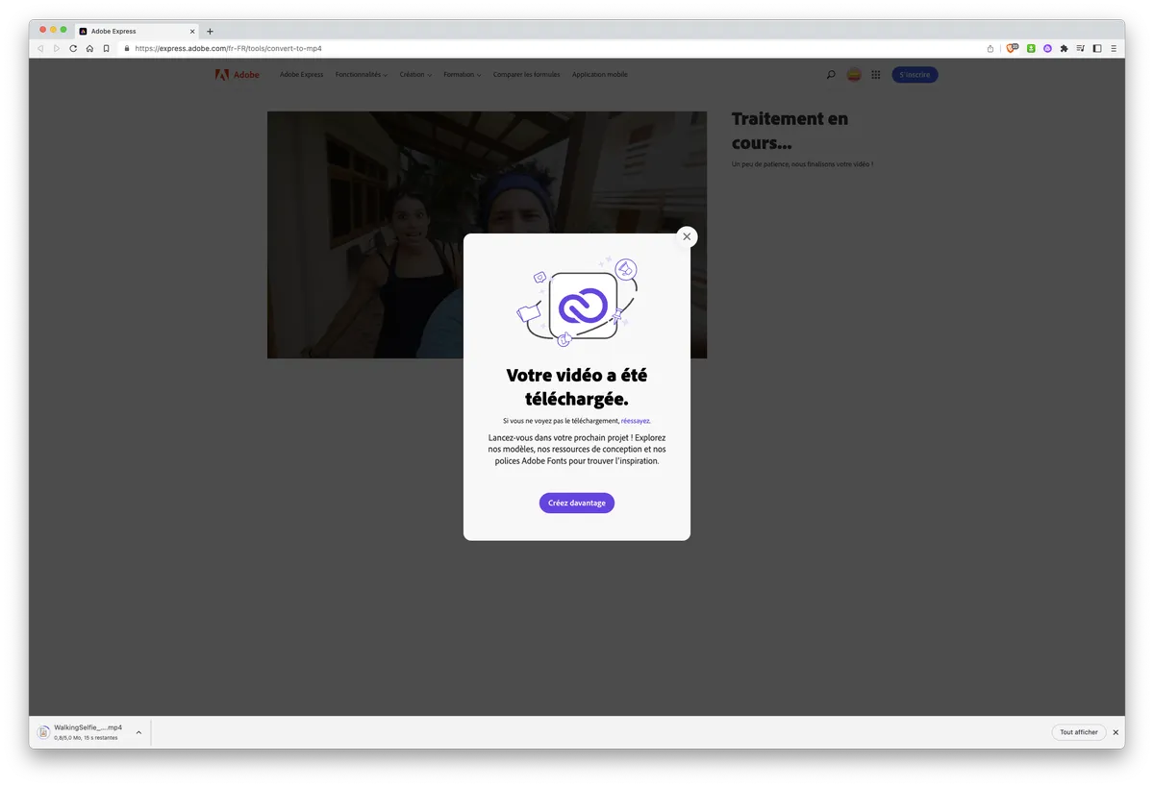This screenshot has height=787, width=1154.
Task: Expand the Création menu
Action: [x=415, y=75]
